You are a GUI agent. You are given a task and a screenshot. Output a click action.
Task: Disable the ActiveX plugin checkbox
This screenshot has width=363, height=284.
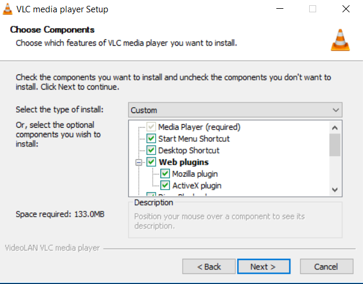click(x=165, y=186)
